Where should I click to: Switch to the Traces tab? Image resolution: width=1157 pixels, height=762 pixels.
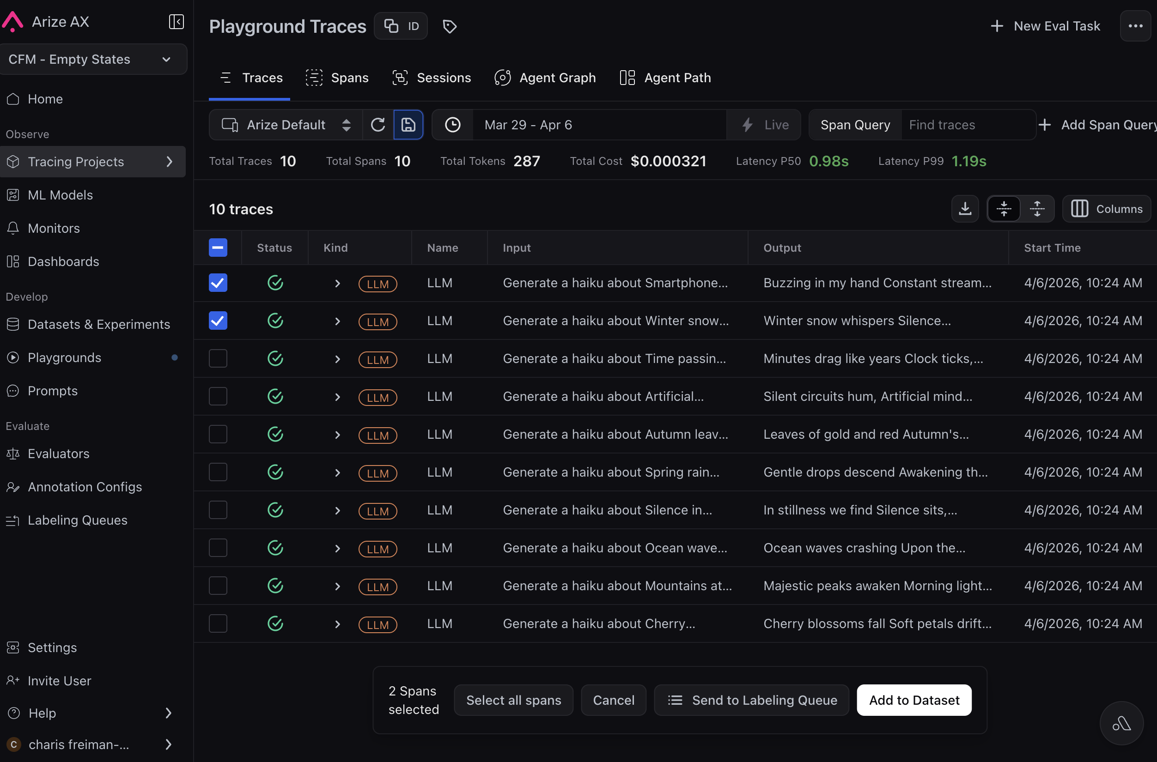[x=250, y=78]
